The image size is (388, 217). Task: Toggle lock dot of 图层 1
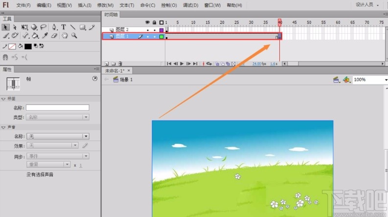pos(155,37)
